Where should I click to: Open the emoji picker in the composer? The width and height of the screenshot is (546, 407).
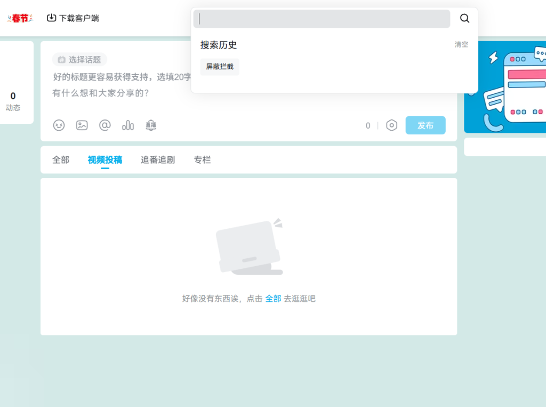pyautogui.click(x=59, y=125)
